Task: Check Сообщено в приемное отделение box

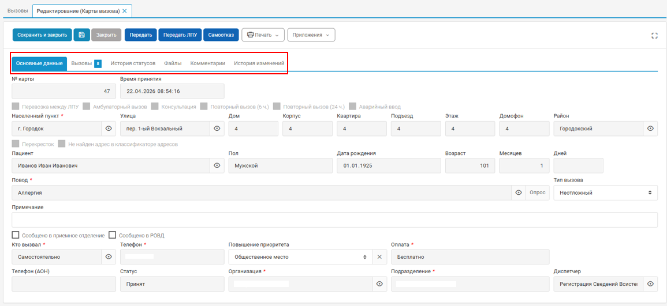Action: pos(16,235)
